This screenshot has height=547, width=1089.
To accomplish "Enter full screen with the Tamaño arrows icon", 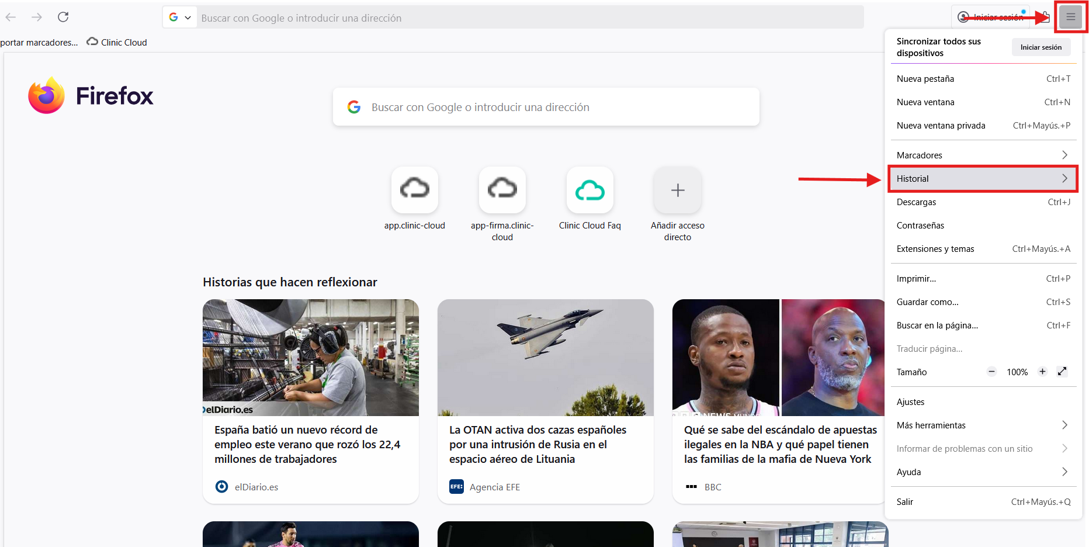I will tap(1062, 372).
